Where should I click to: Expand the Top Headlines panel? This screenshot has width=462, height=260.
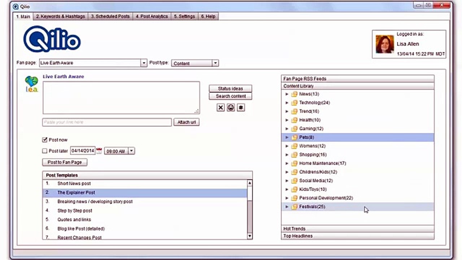pyautogui.click(x=358, y=236)
